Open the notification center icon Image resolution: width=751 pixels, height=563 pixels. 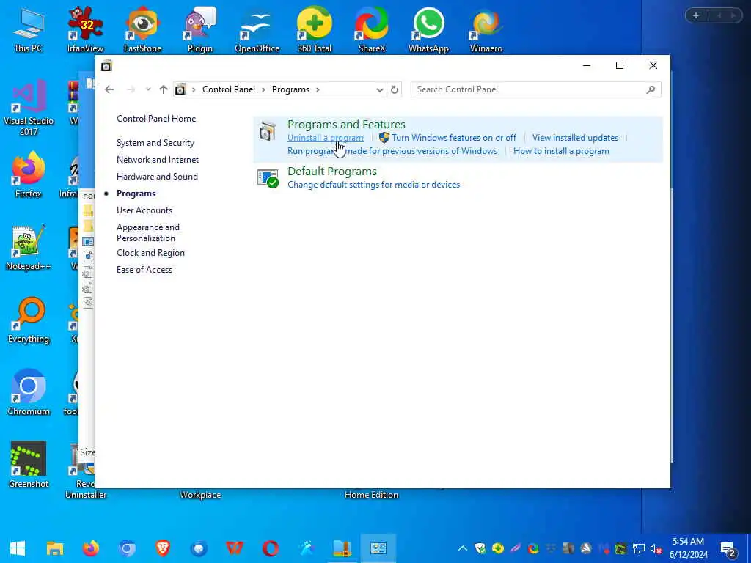[x=728, y=550]
